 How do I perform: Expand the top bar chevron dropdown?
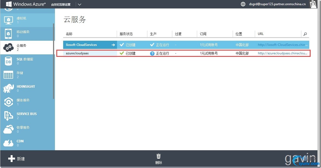80,4
